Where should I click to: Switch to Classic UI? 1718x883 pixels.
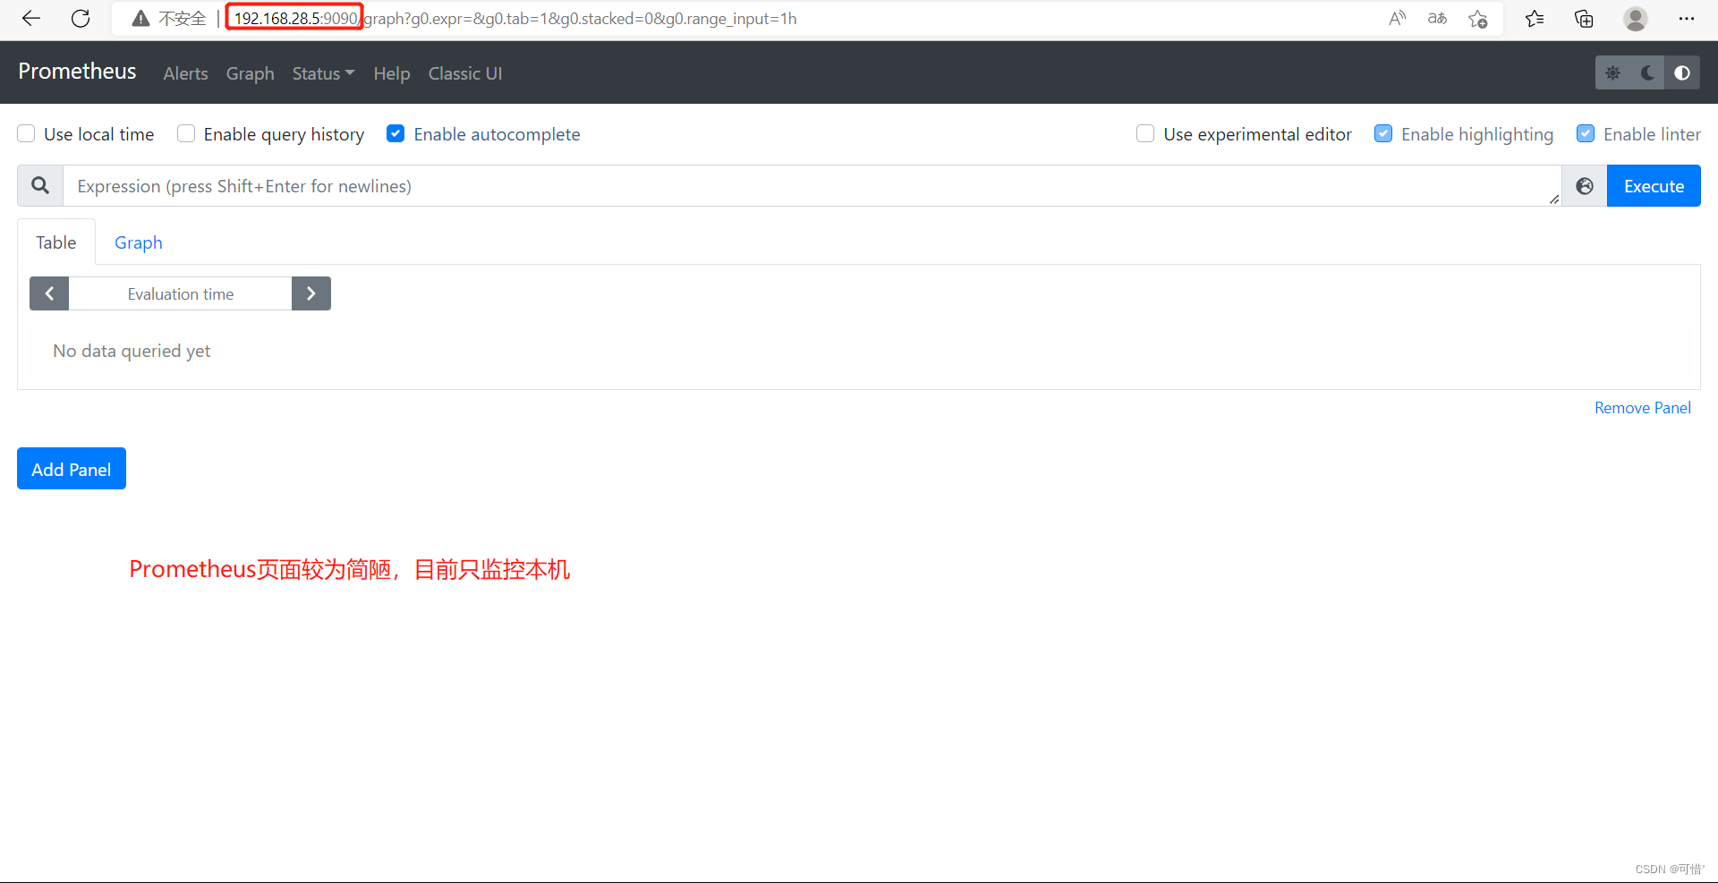click(x=465, y=73)
